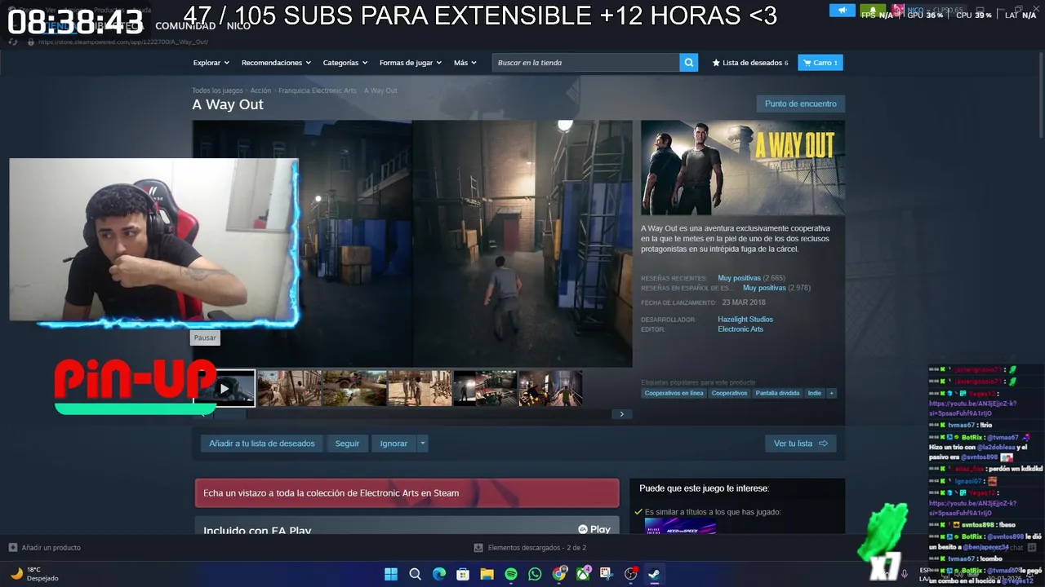Open Electronic Arts collection red banner

(407, 493)
